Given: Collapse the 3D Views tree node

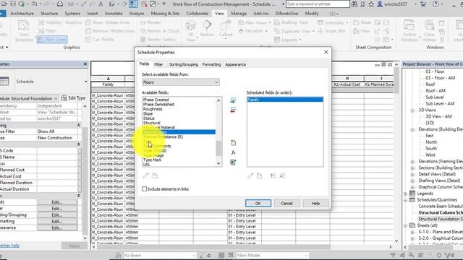Looking at the screenshot, I should pos(412,110).
